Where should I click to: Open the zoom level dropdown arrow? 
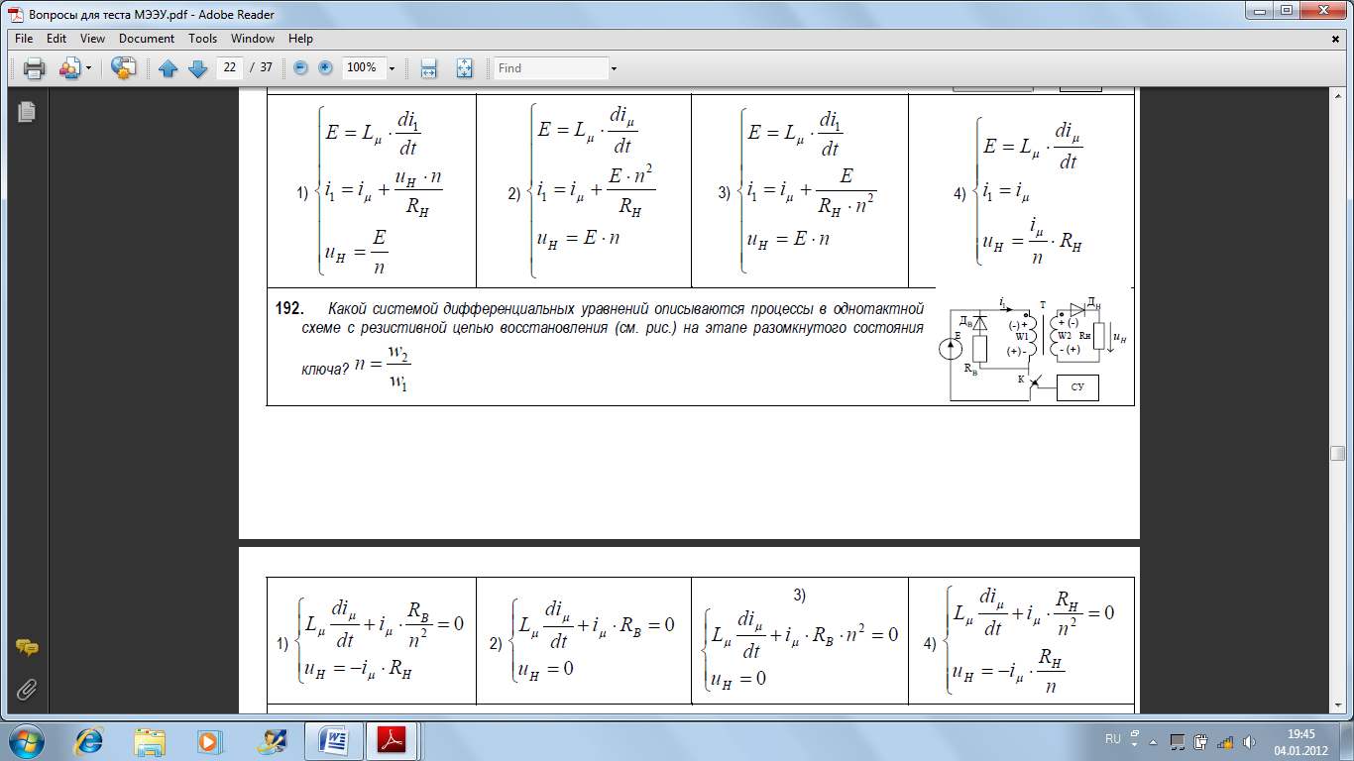tap(392, 68)
